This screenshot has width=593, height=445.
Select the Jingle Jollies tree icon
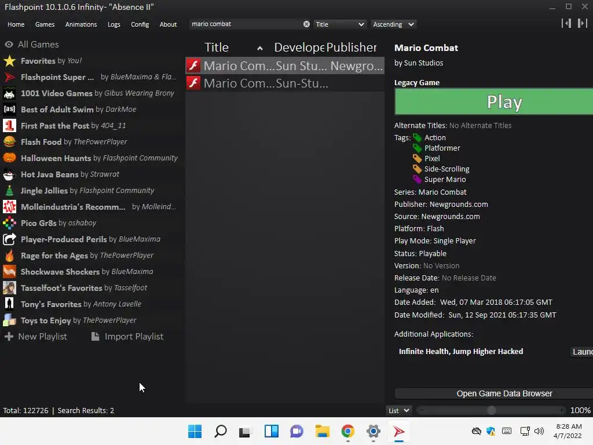9,191
